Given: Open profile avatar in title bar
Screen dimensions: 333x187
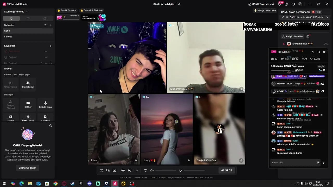Looking at the screenshot, I should [x=300, y=4].
